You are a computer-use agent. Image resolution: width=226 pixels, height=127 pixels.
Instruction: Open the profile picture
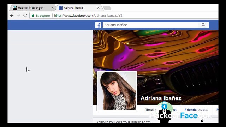click(x=117, y=91)
